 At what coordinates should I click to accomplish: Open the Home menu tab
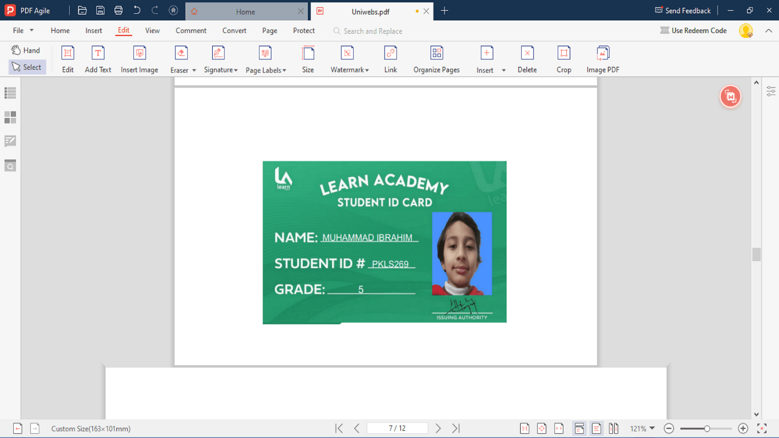coord(60,30)
